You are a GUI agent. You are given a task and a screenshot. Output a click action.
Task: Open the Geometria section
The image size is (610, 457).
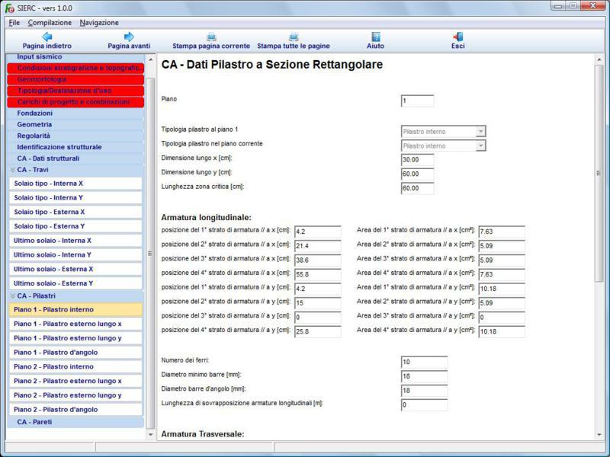tap(75, 124)
